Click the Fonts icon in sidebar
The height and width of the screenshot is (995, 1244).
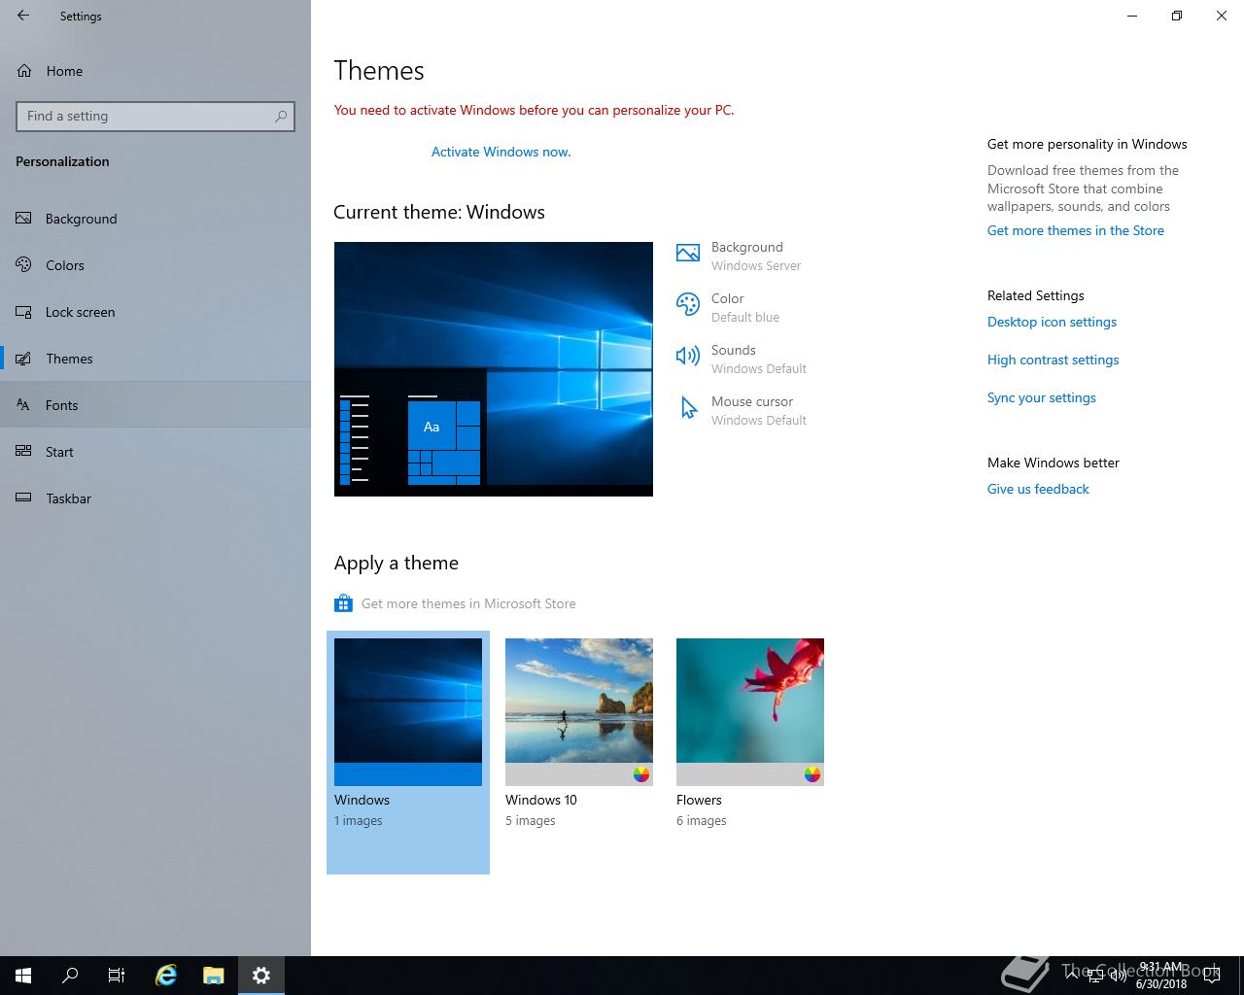tap(24, 405)
